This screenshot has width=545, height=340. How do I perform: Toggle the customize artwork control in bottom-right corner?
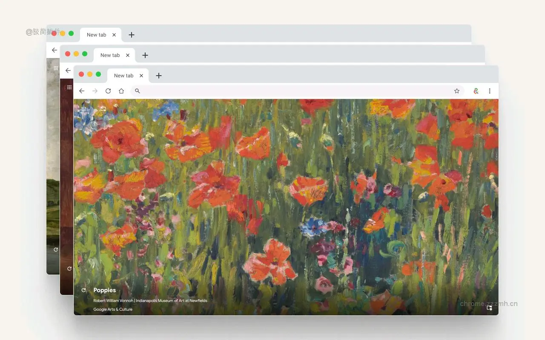pyautogui.click(x=489, y=308)
